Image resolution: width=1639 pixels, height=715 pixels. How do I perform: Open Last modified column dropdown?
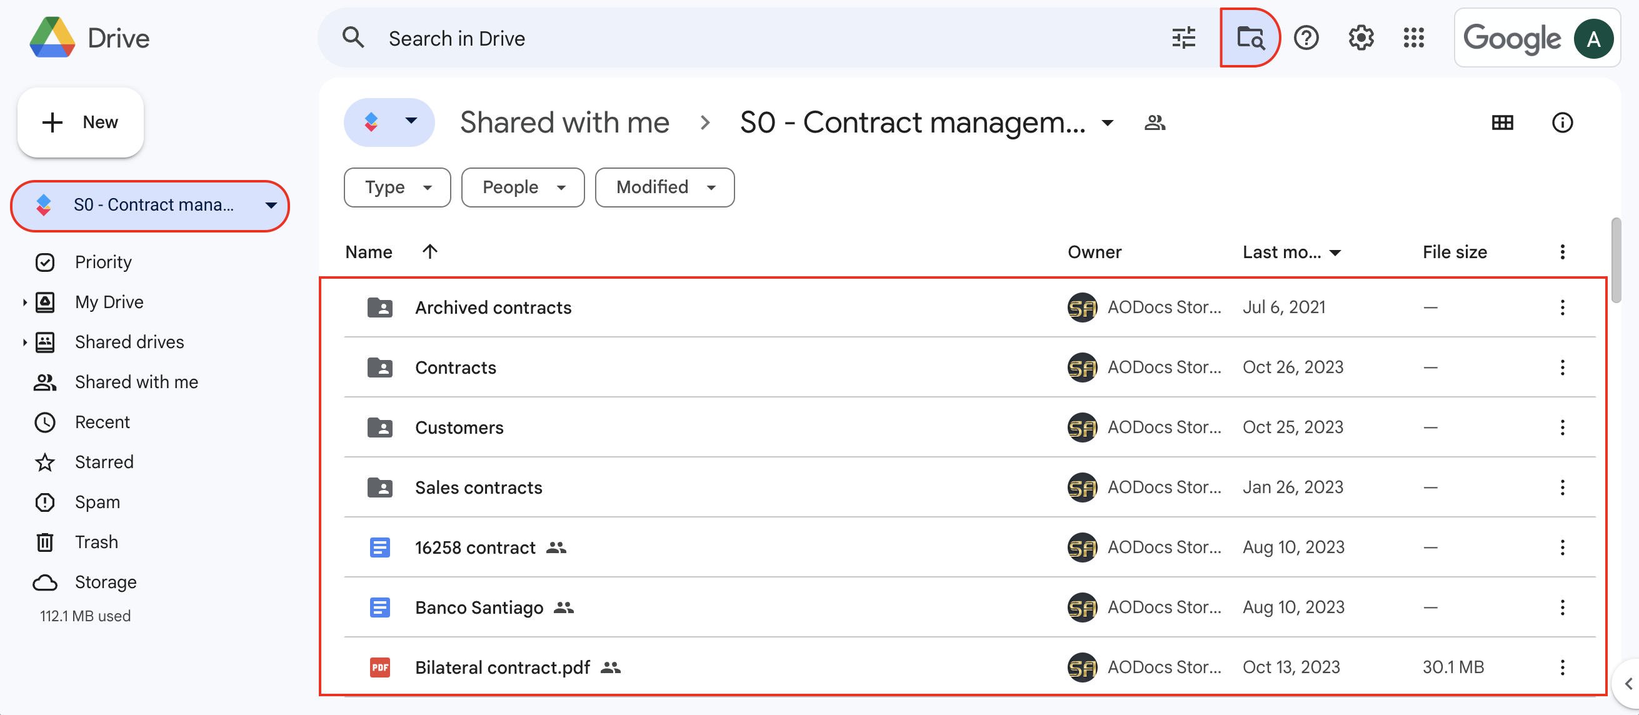pos(1335,252)
